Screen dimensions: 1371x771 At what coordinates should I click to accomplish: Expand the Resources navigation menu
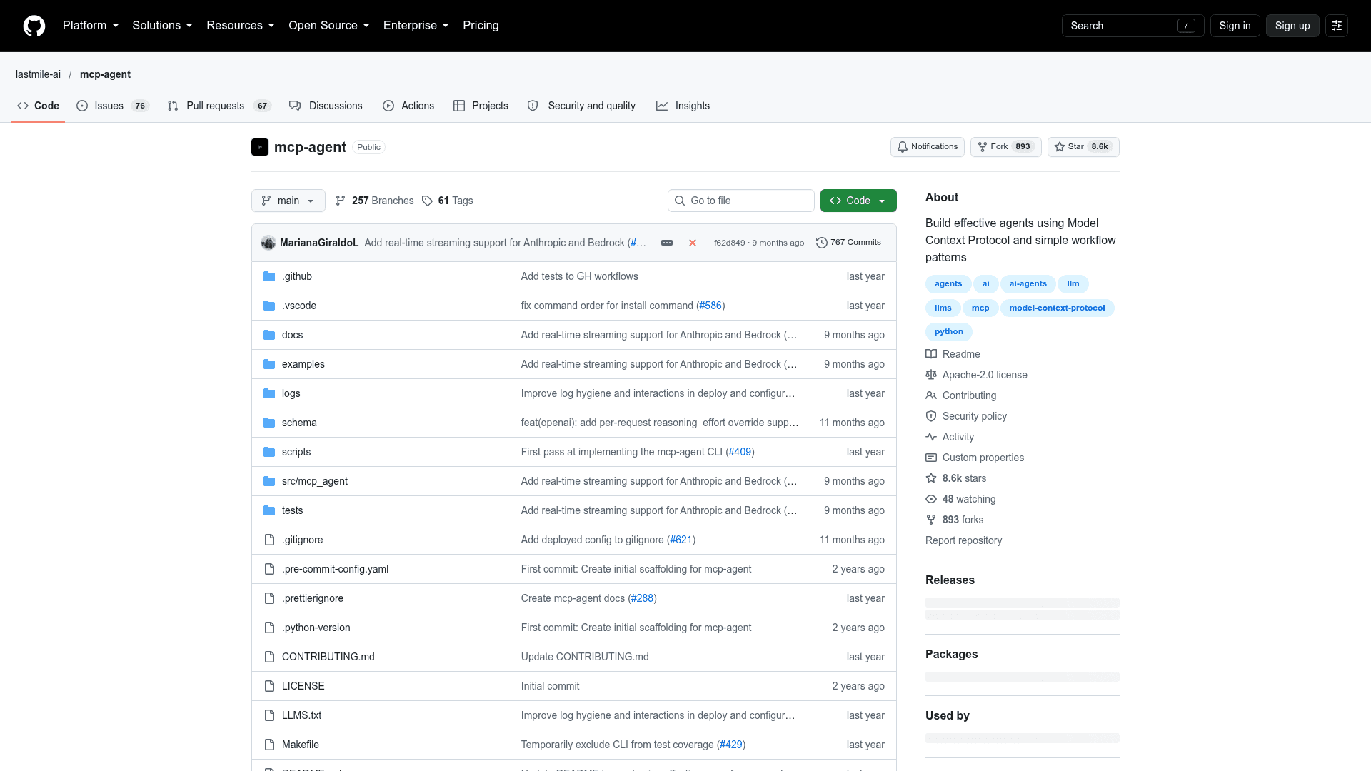(241, 26)
